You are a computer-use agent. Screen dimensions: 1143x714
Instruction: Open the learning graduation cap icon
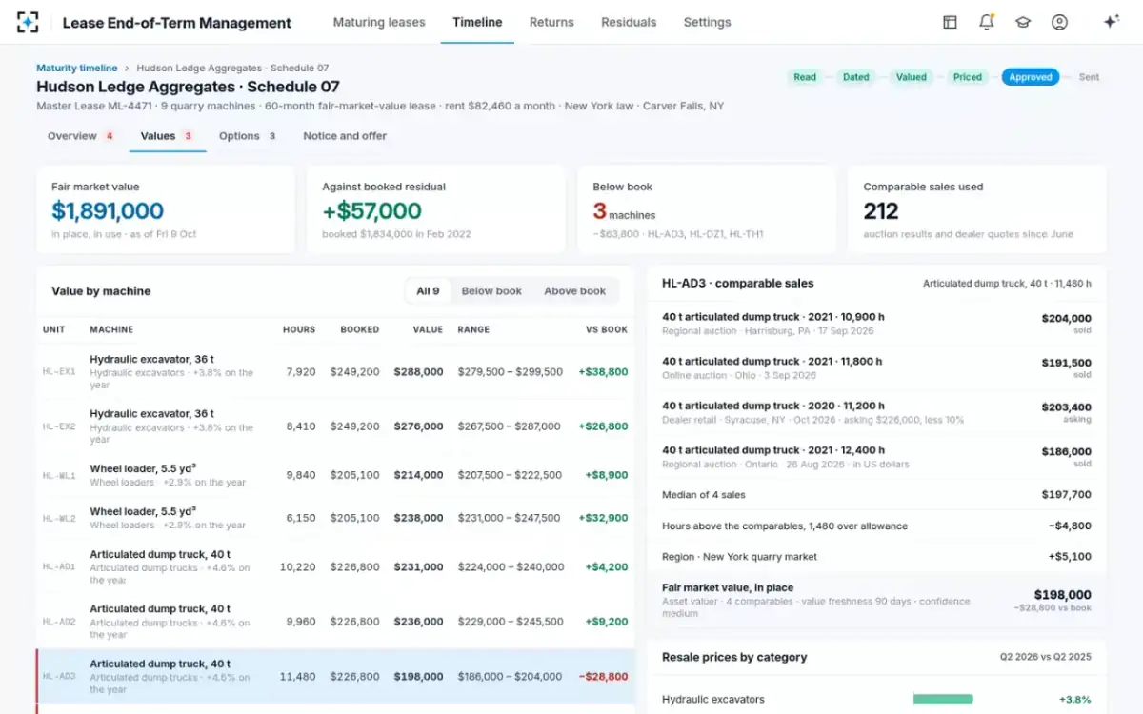point(1022,22)
